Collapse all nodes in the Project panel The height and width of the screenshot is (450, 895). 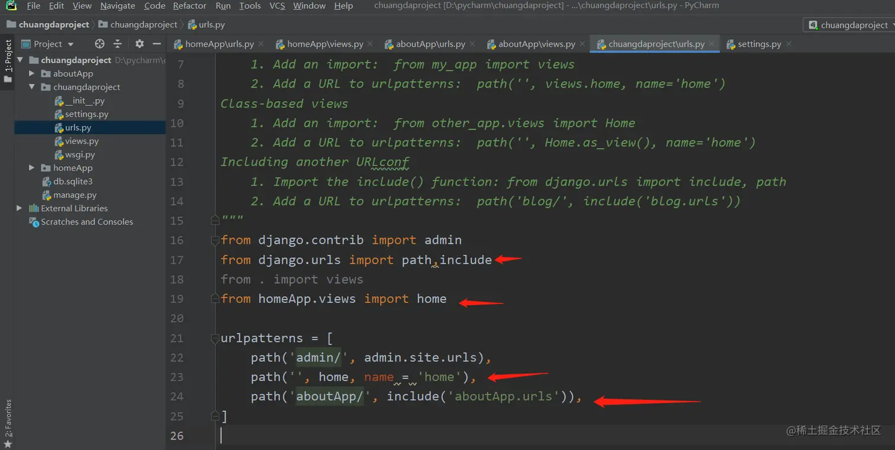[x=117, y=44]
